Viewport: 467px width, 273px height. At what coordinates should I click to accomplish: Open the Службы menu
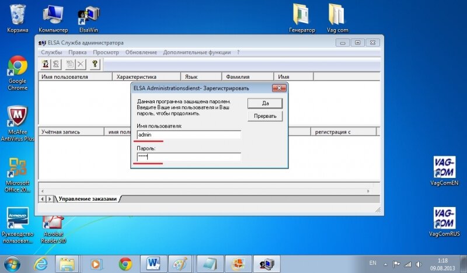pos(51,52)
